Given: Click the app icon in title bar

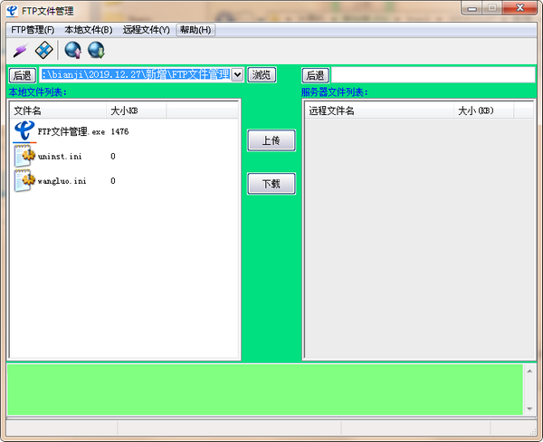Looking at the screenshot, I should tap(12, 10).
